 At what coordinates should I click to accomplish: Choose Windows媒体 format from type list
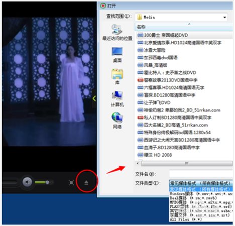point(201,194)
